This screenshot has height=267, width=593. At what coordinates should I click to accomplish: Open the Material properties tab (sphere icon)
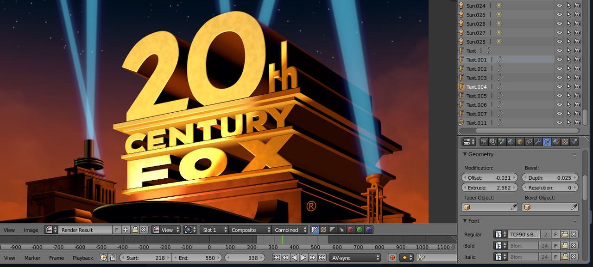[556, 142]
